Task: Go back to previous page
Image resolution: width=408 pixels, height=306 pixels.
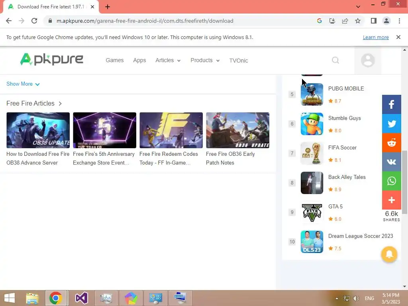Action: point(9,21)
